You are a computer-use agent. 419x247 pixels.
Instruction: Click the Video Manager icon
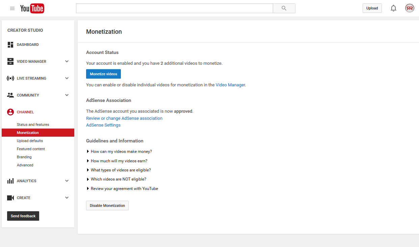click(x=10, y=61)
